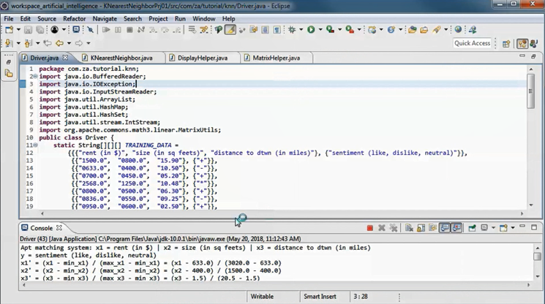Click the Debug bug icon in toolbar
The height and width of the screenshot is (304, 545).
tap(293, 30)
